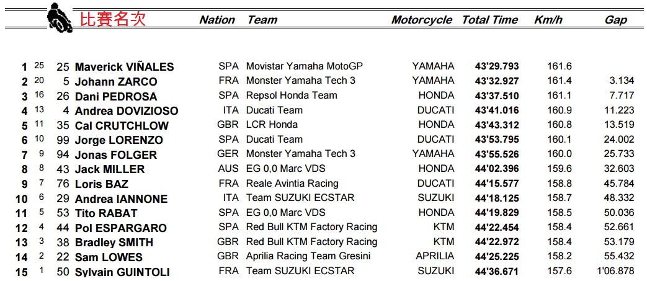Click the Km/h column header
Image resolution: width=647 pixels, height=281 pixels.
[548, 20]
